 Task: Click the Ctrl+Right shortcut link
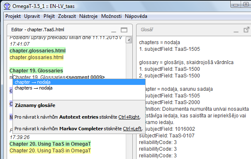129,117
